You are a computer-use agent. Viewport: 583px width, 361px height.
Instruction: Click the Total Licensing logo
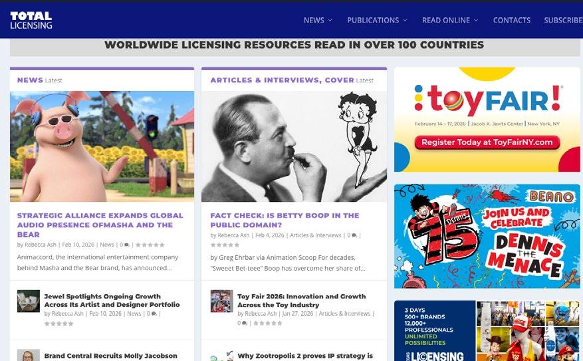point(31,20)
